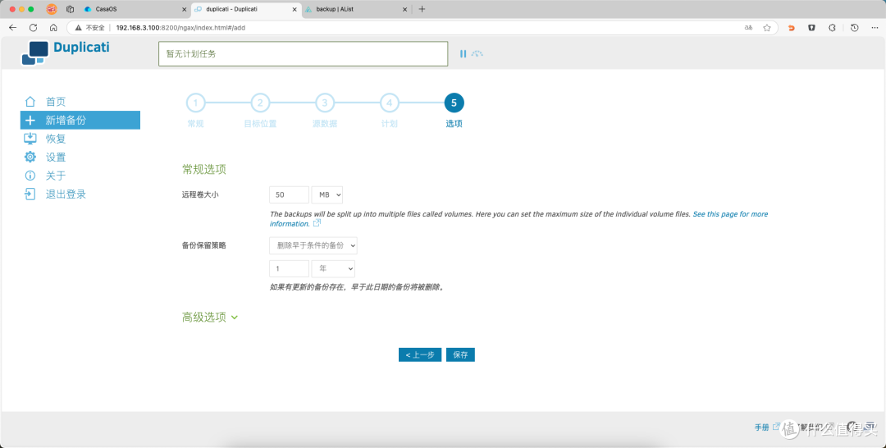Click the translate icon in address bar

[x=748, y=28]
